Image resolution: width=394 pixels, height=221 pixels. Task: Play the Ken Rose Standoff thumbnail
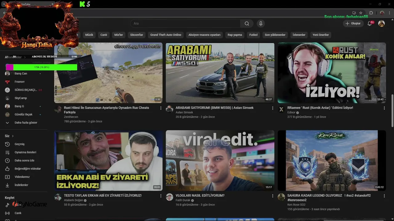point(332,161)
